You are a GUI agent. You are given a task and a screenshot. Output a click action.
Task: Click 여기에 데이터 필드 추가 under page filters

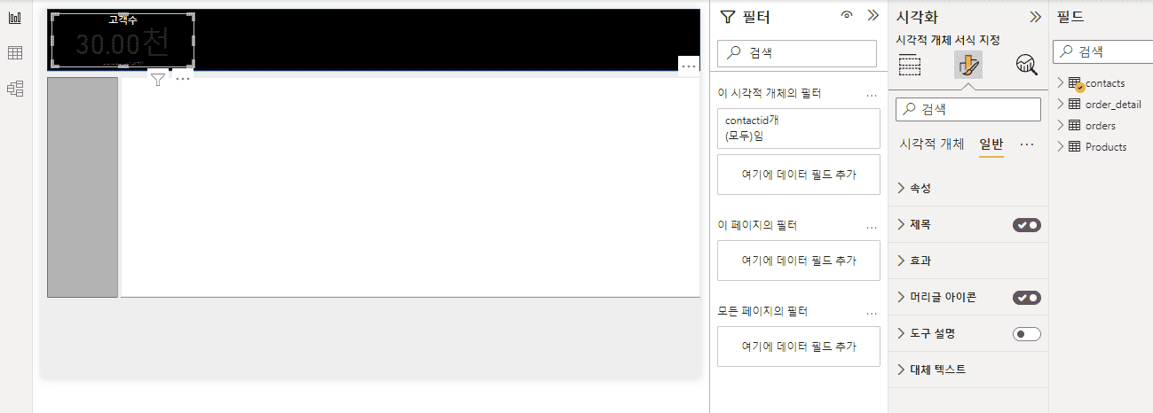[x=799, y=261]
